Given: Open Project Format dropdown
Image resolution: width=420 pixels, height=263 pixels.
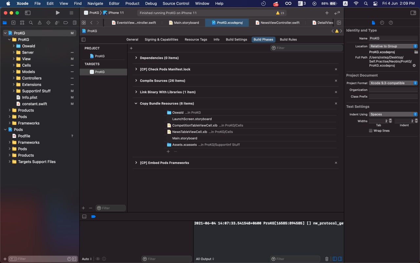Looking at the screenshot, I should coord(393,83).
